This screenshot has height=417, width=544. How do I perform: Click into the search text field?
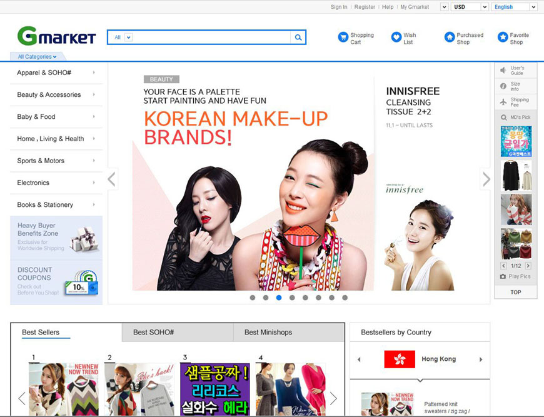[x=211, y=38]
